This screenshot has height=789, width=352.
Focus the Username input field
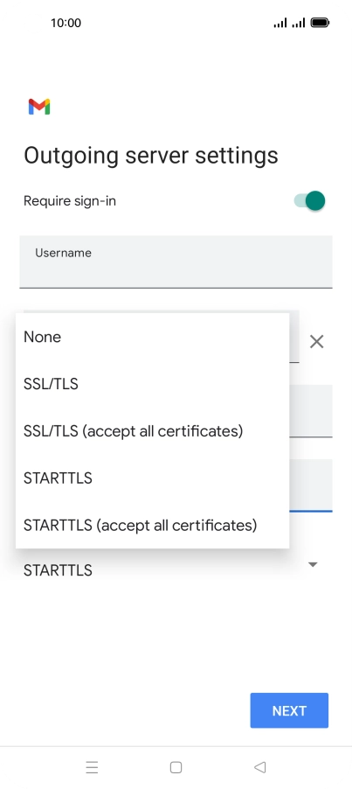[x=176, y=262]
